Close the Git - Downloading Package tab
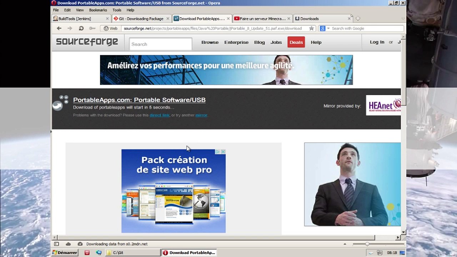This screenshot has height=257, width=457. 167,19
